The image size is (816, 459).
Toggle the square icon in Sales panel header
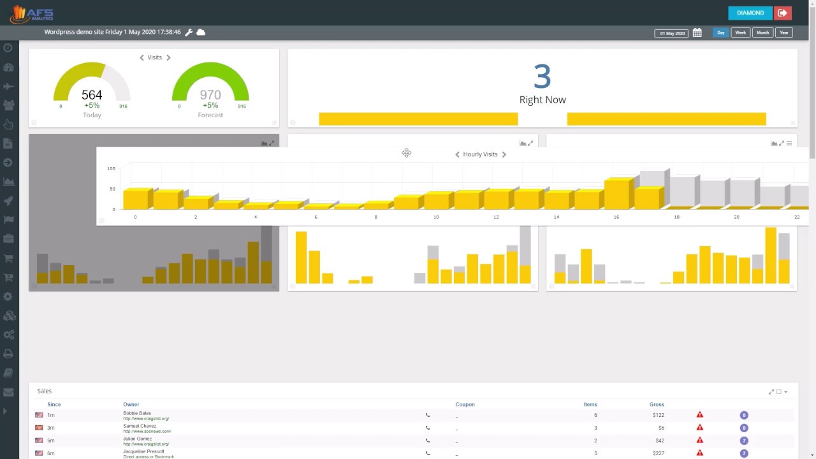pyautogui.click(x=779, y=391)
